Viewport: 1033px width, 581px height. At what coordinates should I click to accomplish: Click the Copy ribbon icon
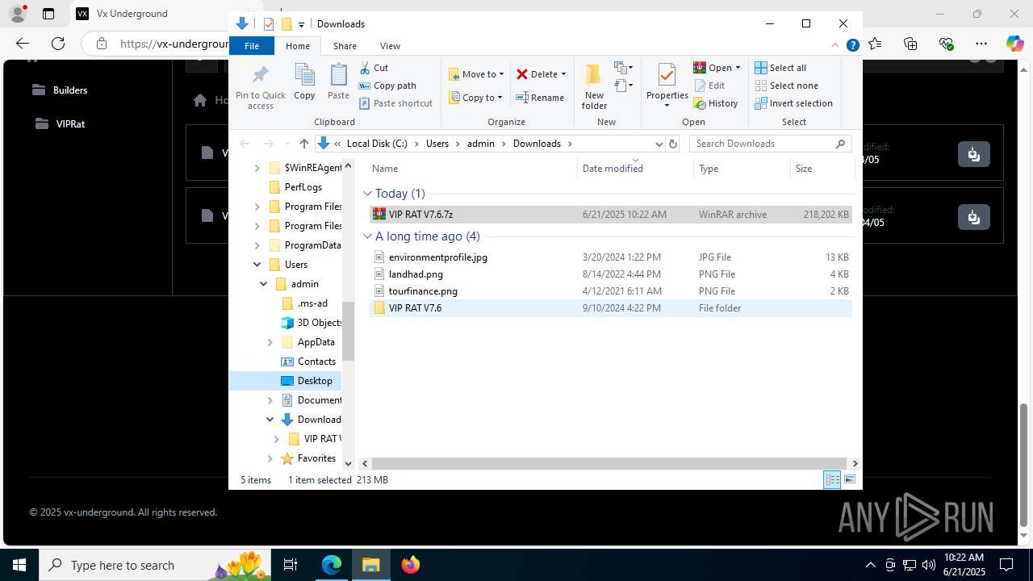click(304, 82)
